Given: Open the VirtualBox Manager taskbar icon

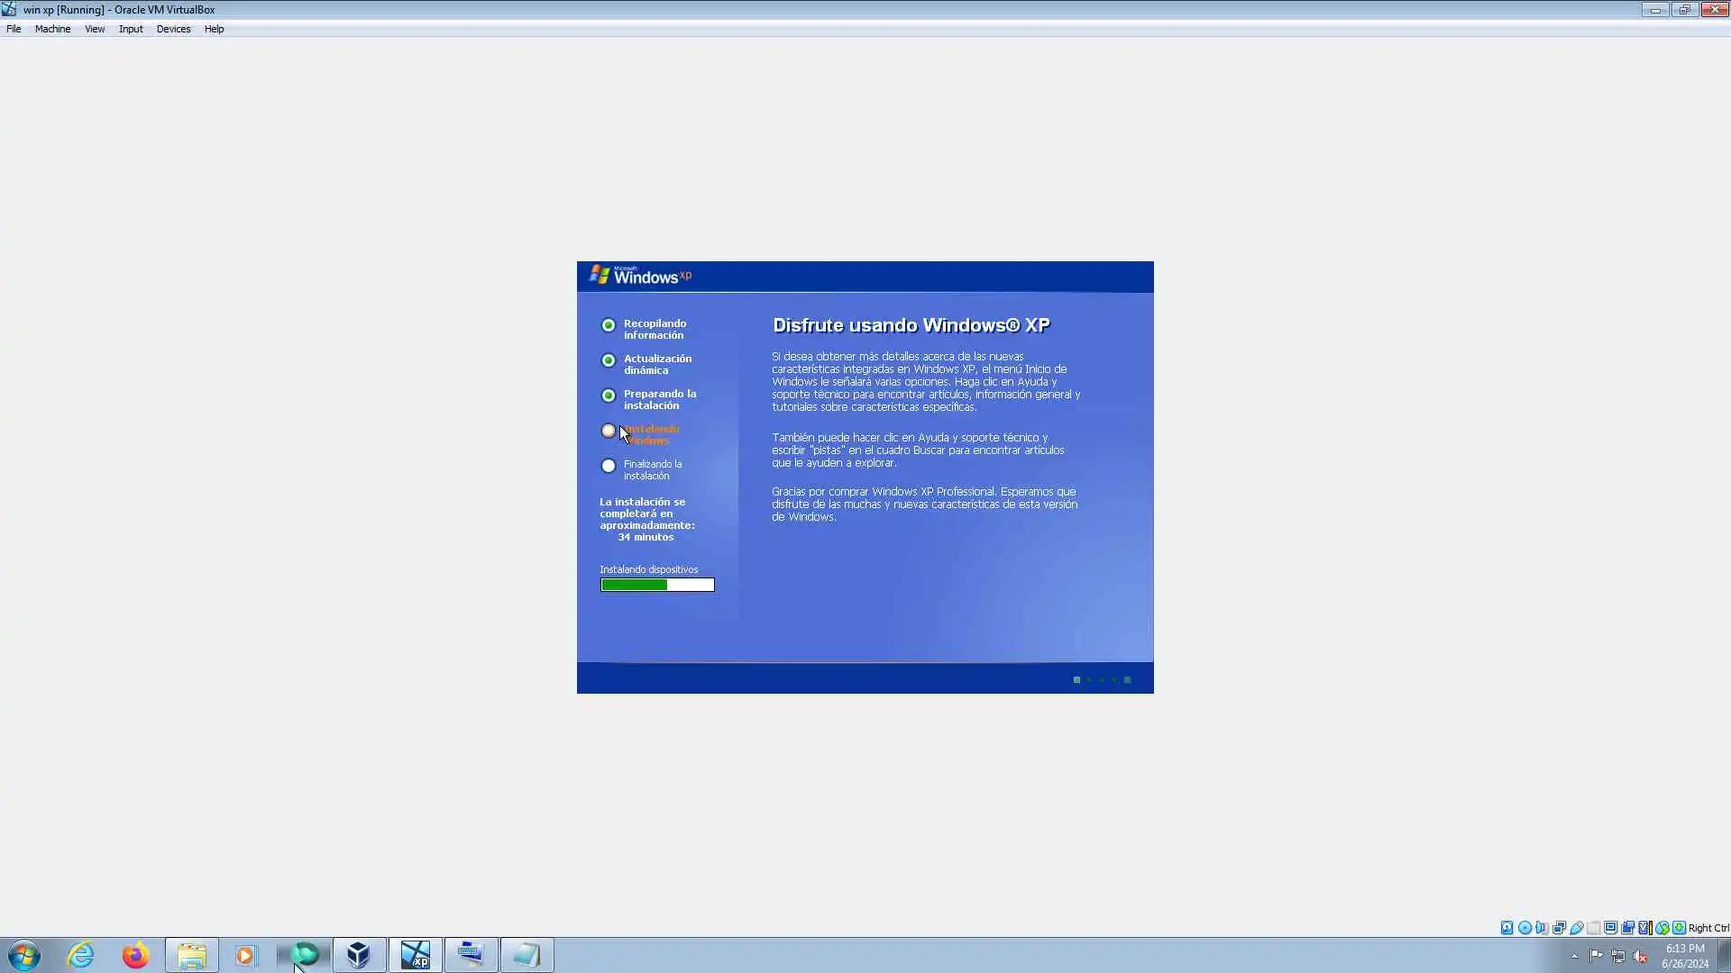Looking at the screenshot, I should (358, 955).
